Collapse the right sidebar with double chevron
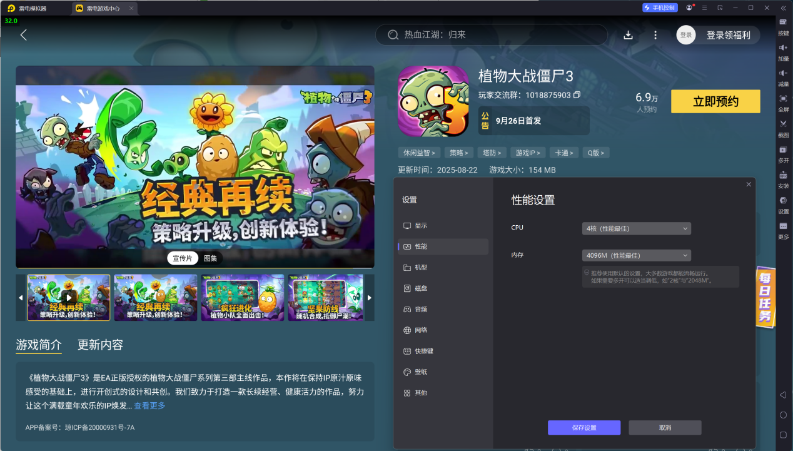Screen dimensions: 793x451 (x=783, y=8)
